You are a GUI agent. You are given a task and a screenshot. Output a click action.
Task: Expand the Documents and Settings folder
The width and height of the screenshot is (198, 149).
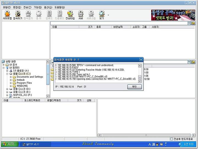point(11,77)
